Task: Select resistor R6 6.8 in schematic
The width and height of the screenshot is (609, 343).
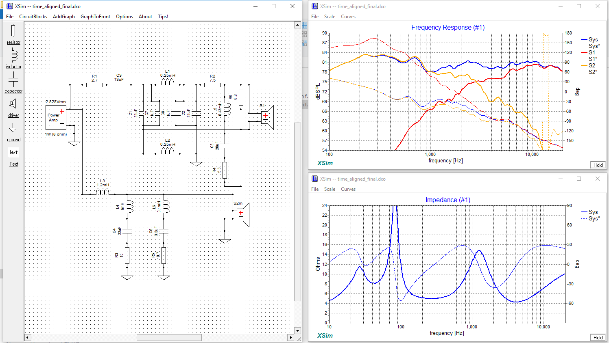Action: coord(241,97)
